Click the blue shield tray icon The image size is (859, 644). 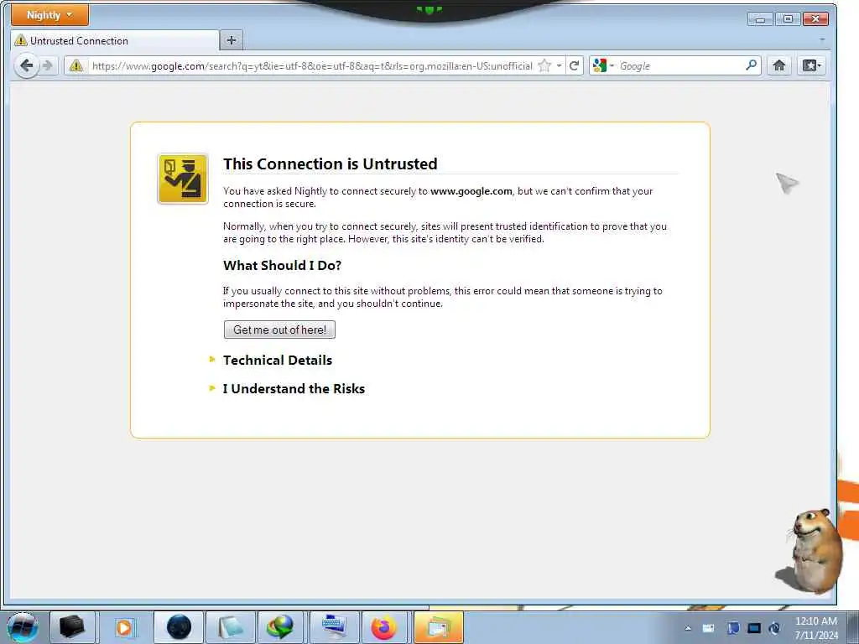point(732,628)
